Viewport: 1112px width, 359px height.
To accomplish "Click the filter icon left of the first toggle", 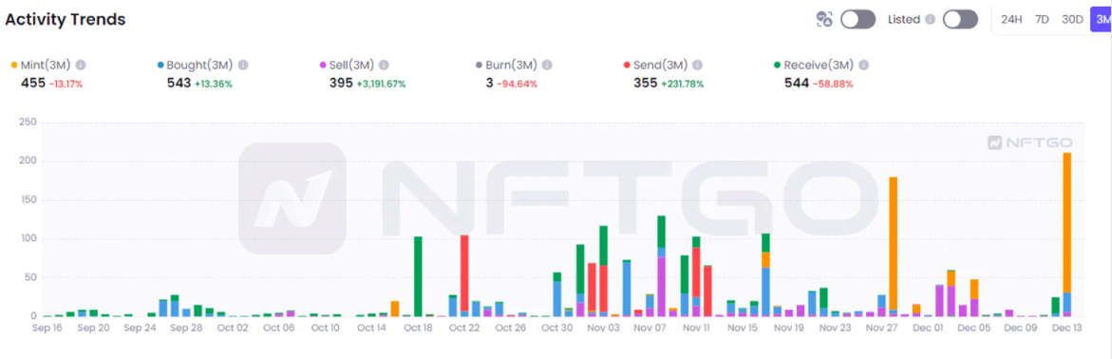I will (x=824, y=19).
